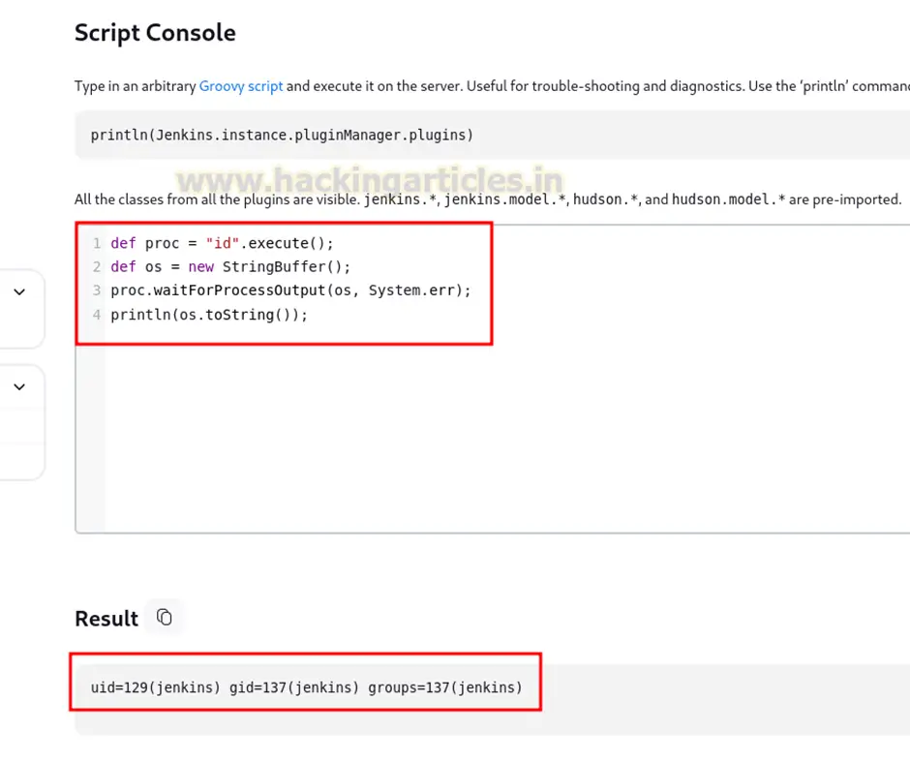Click the empty area of the script editor

pos(500,436)
